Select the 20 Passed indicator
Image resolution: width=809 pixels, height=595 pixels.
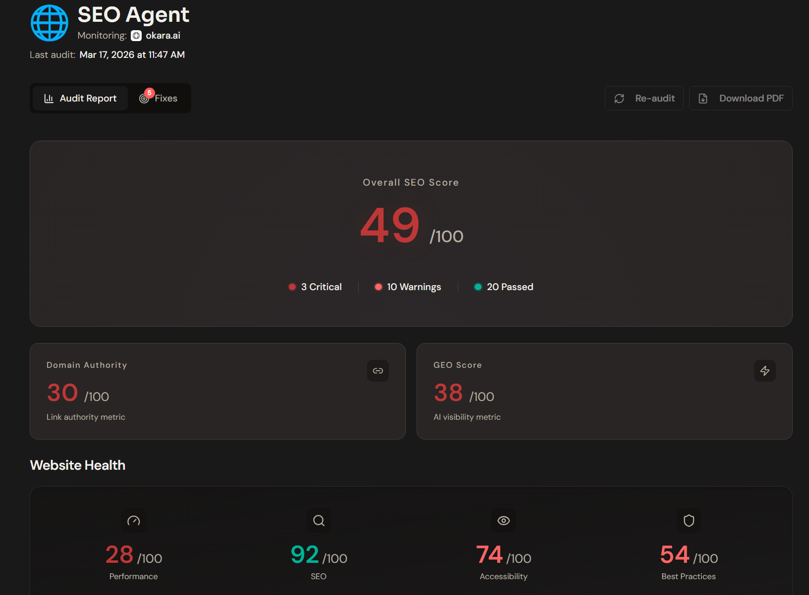coord(504,287)
